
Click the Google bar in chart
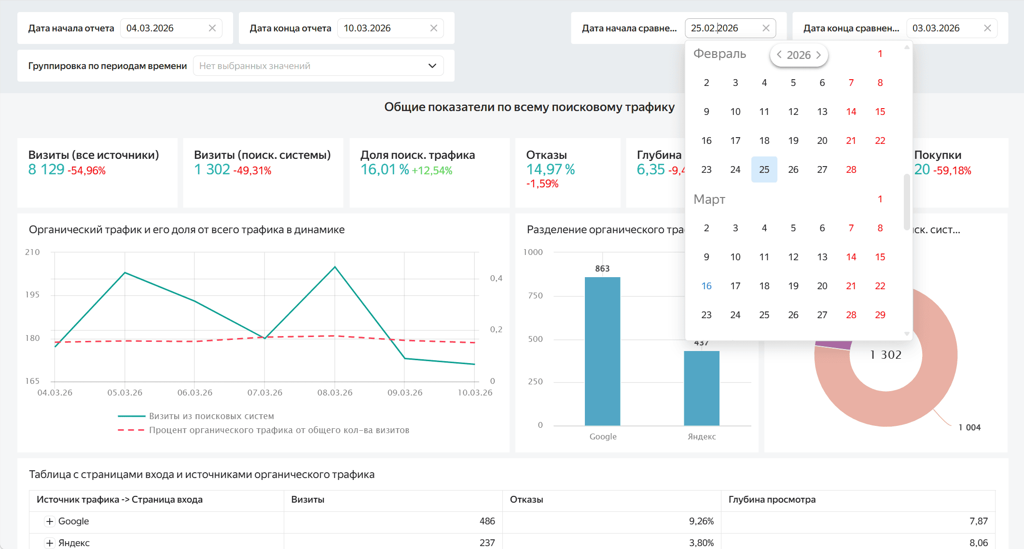point(602,351)
